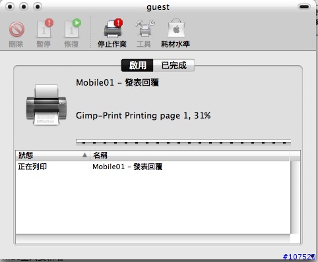Sort jobs by the 狀態 column header

coord(53,155)
